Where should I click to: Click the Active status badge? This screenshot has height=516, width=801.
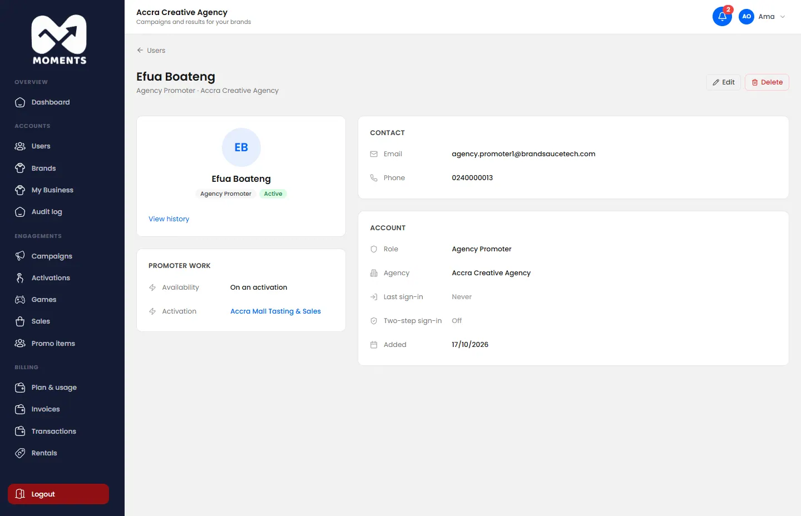coord(273,194)
